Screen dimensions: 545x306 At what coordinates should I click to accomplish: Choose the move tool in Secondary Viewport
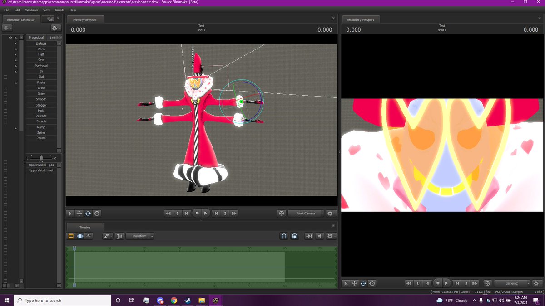355,283
